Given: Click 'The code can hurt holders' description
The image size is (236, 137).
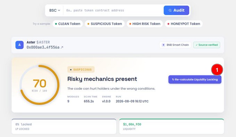Looking at the screenshot, I should tap(111, 89).
